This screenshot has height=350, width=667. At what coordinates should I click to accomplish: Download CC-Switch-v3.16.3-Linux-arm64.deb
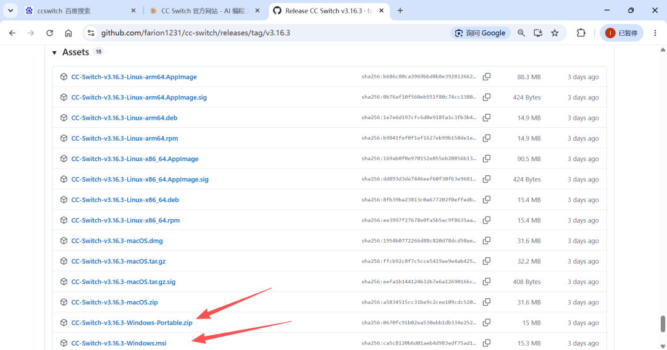click(x=124, y=118)
